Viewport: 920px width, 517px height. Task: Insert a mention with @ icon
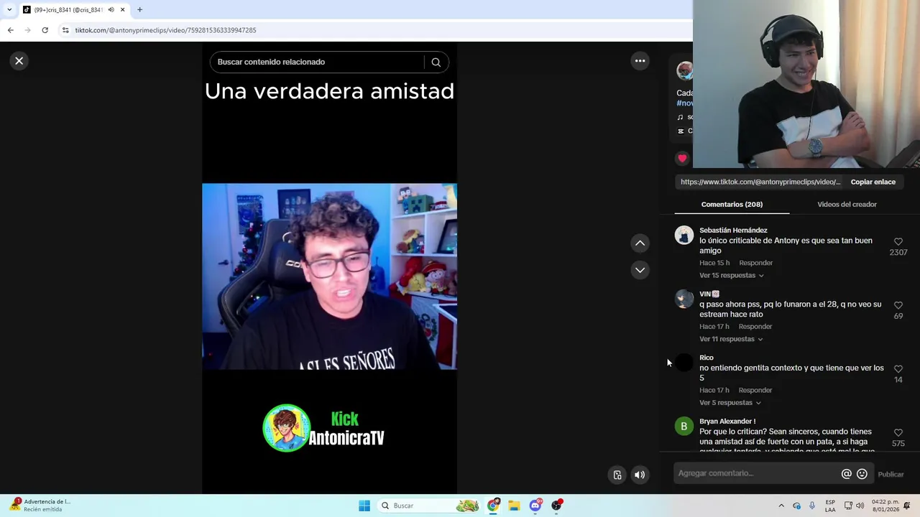click(846, 474)
